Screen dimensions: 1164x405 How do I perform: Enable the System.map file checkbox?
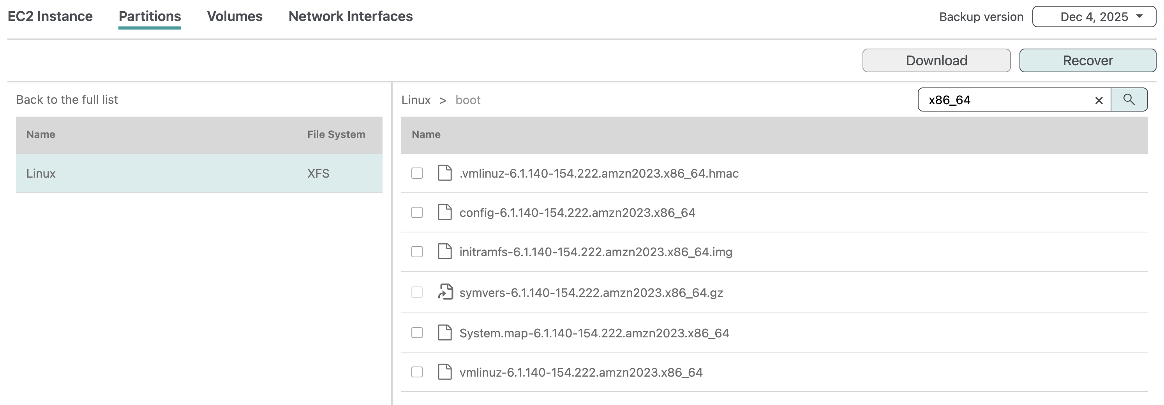tap(416, 333)
